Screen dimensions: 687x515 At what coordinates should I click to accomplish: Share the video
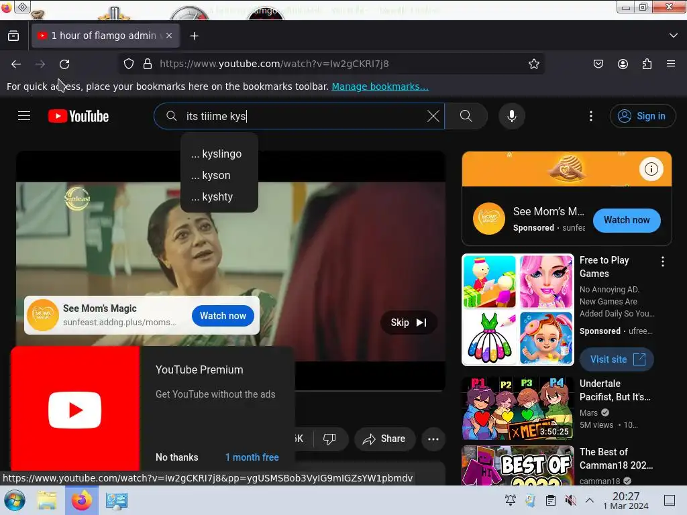tap(384, 439)
